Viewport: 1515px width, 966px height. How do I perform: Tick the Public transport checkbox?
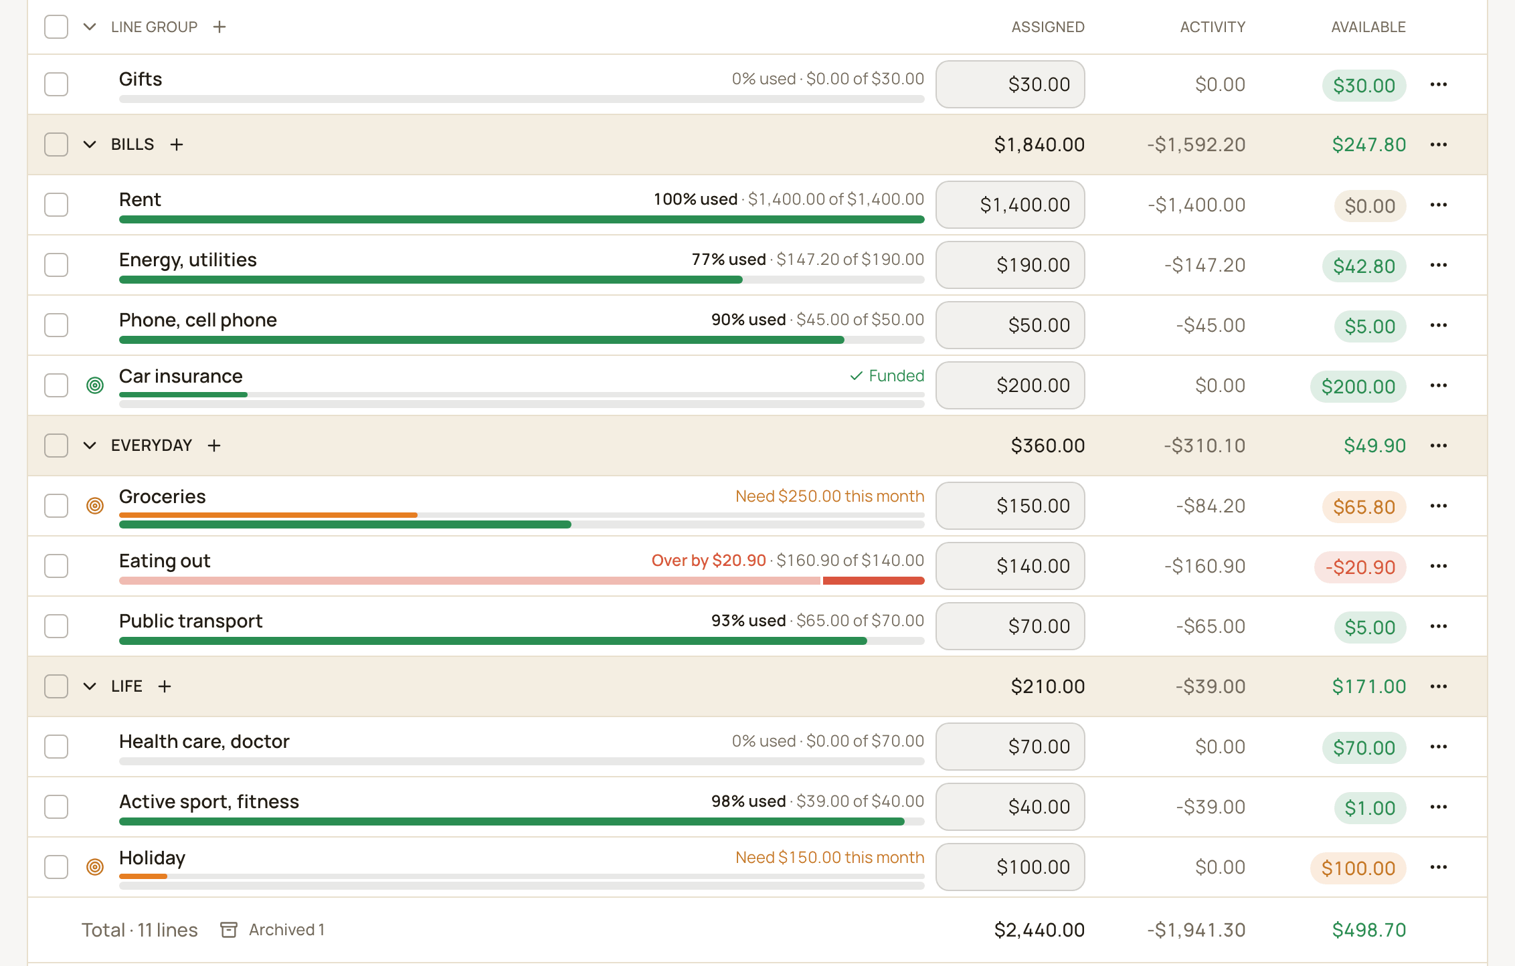point(56,626)
